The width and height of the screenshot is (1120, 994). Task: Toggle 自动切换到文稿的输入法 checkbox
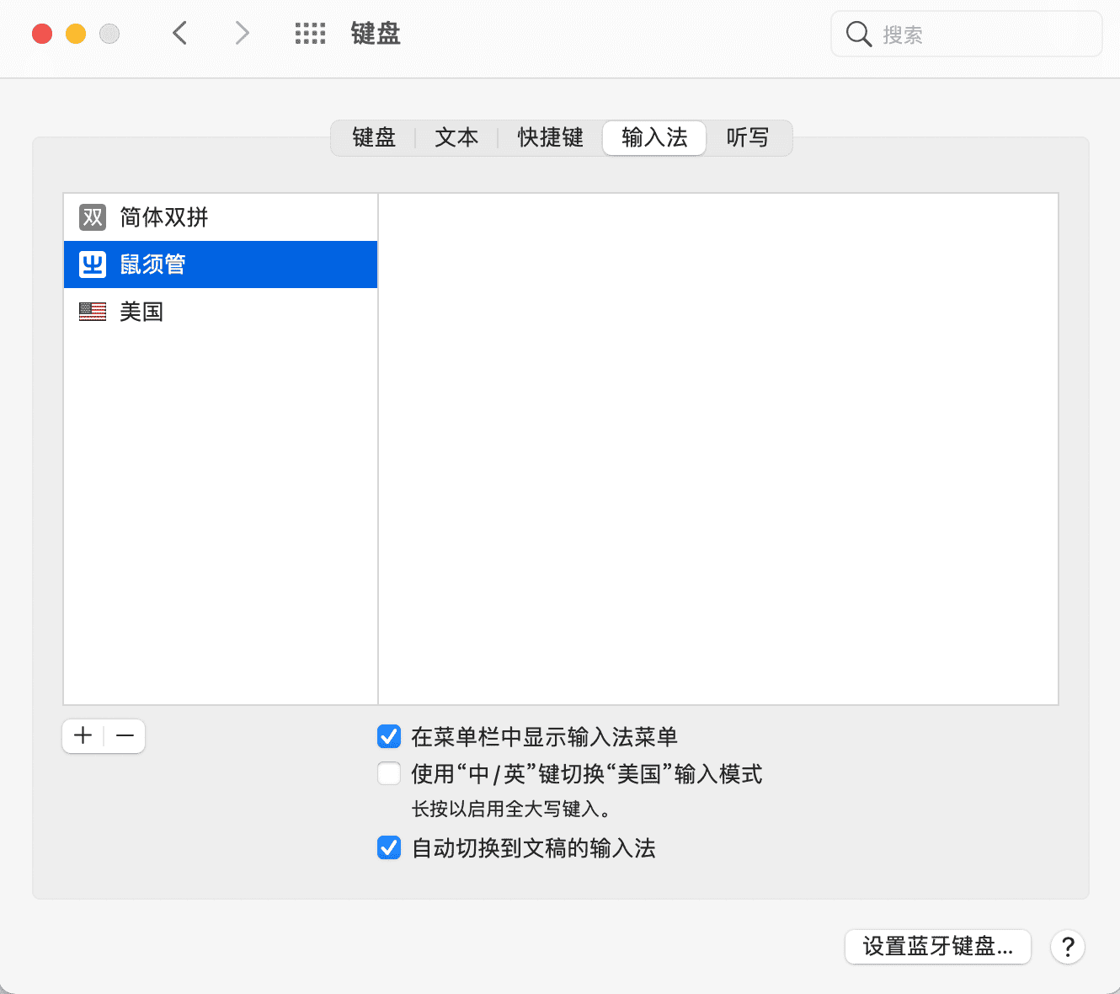[x=389, y=847]
